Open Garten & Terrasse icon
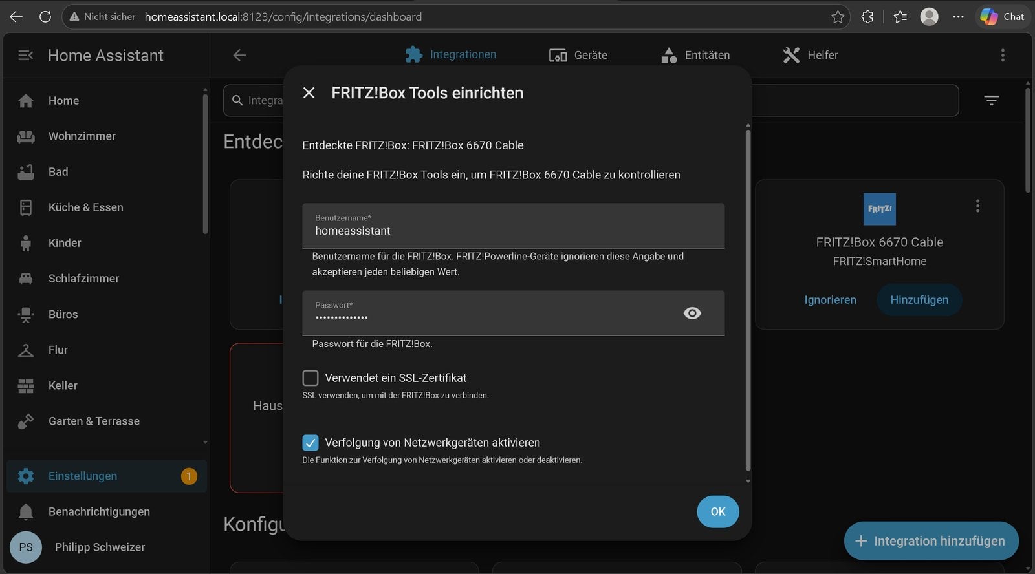 (26, 421)
